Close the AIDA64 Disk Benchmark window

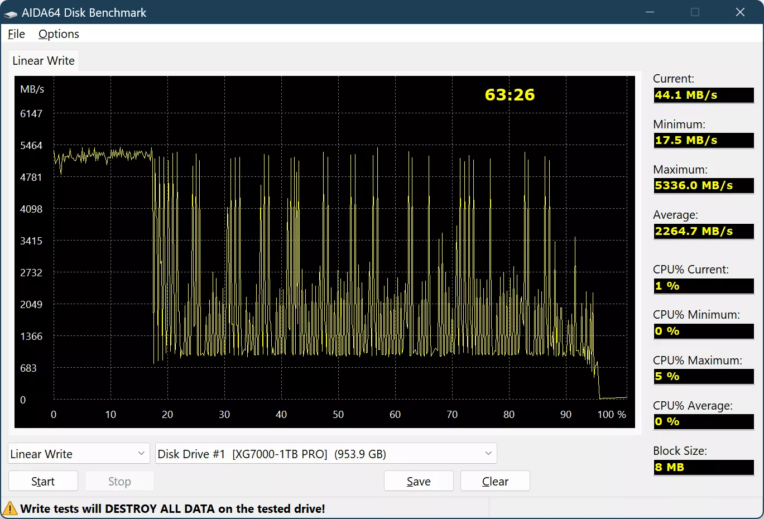click(x=740, y=12)
